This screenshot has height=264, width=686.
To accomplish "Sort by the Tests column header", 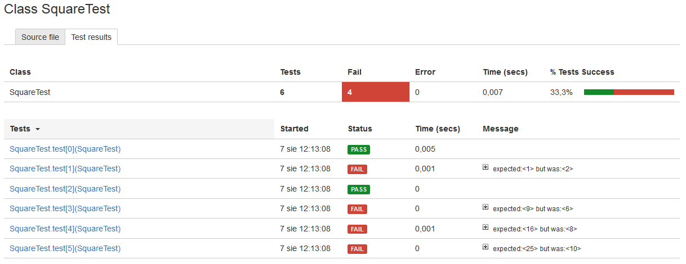I will click(x=25, y=129).
